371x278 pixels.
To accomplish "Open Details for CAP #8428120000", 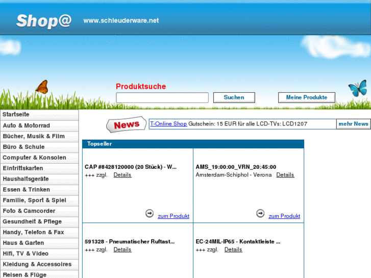I will (x=122, y=175).
